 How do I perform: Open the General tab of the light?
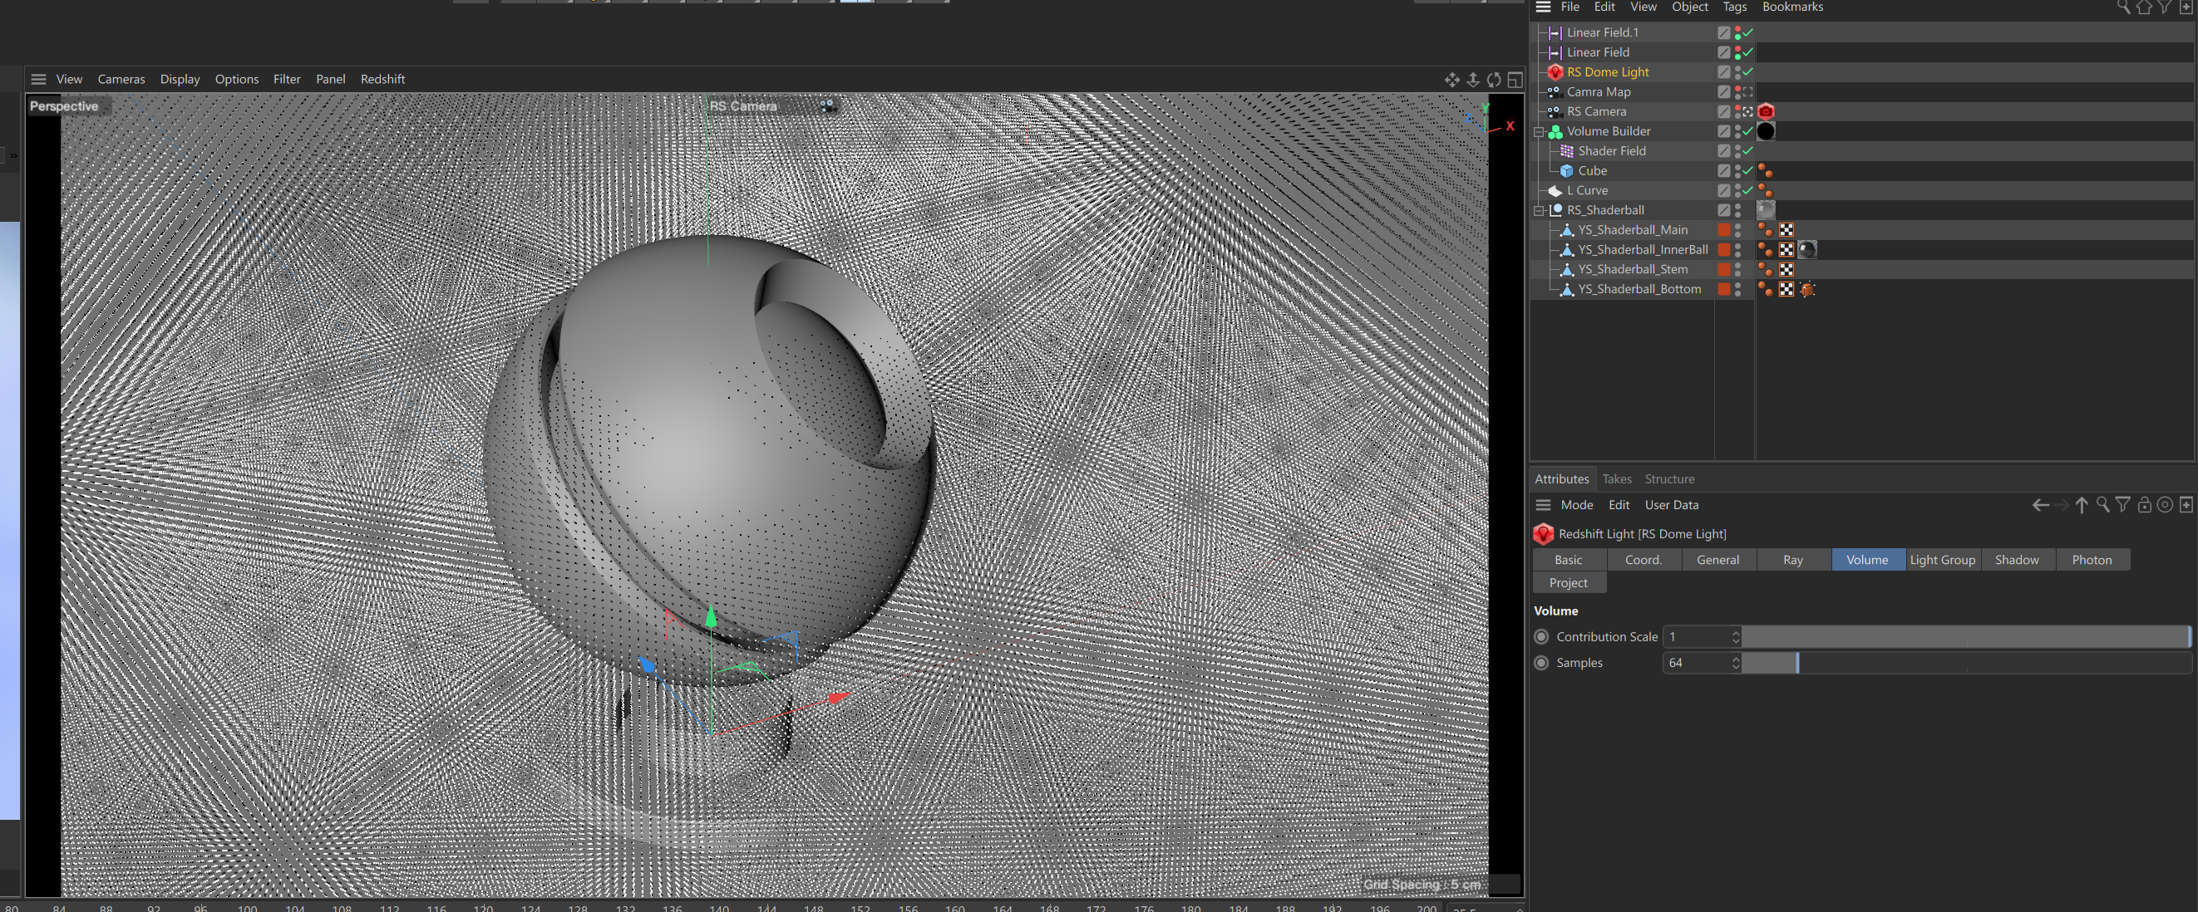(x=1717, y=560)
